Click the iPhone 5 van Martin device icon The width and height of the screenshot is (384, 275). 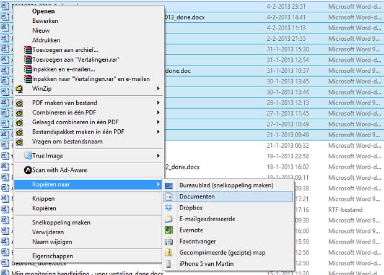(x=168, y=264)
